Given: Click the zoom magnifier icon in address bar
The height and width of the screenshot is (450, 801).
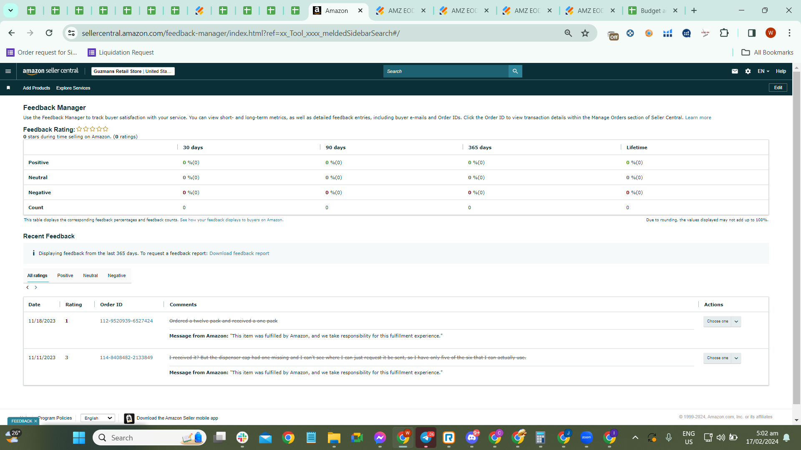Looking at the screenshot, I should [x=568, y=33].
